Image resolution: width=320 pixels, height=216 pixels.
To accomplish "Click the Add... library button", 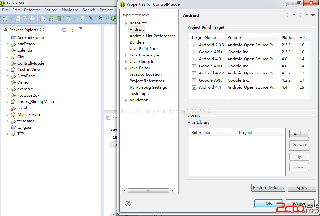I will tap(299, 134).
